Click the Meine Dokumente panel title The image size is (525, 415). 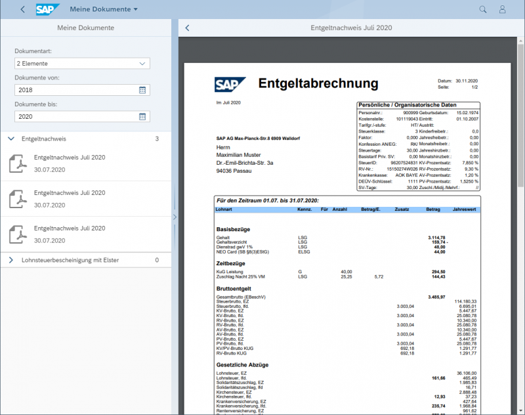[x=86, y=28]
